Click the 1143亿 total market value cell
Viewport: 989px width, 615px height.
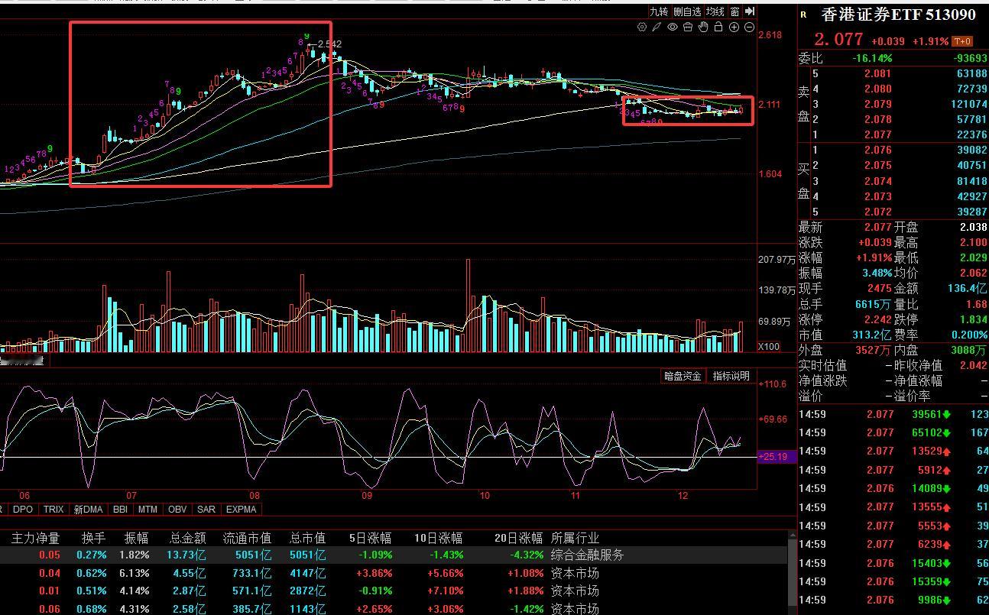click(306, 609)
